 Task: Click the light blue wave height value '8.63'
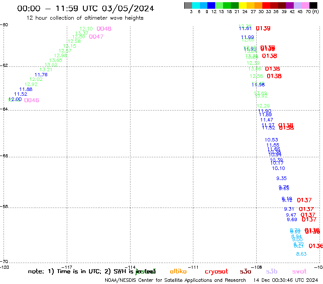pos(301,254)
